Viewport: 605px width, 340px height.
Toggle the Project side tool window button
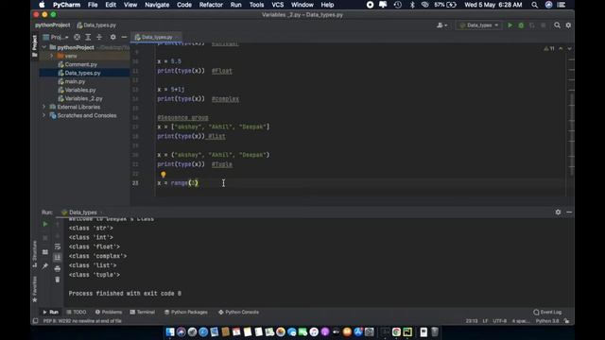click(x=35, y=46)
